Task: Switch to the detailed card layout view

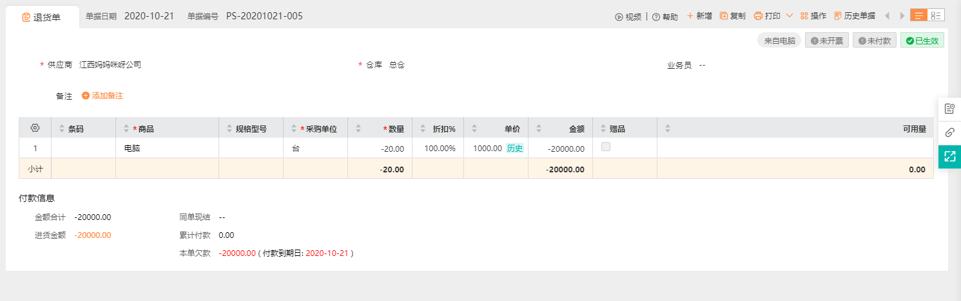Action: 936,15
